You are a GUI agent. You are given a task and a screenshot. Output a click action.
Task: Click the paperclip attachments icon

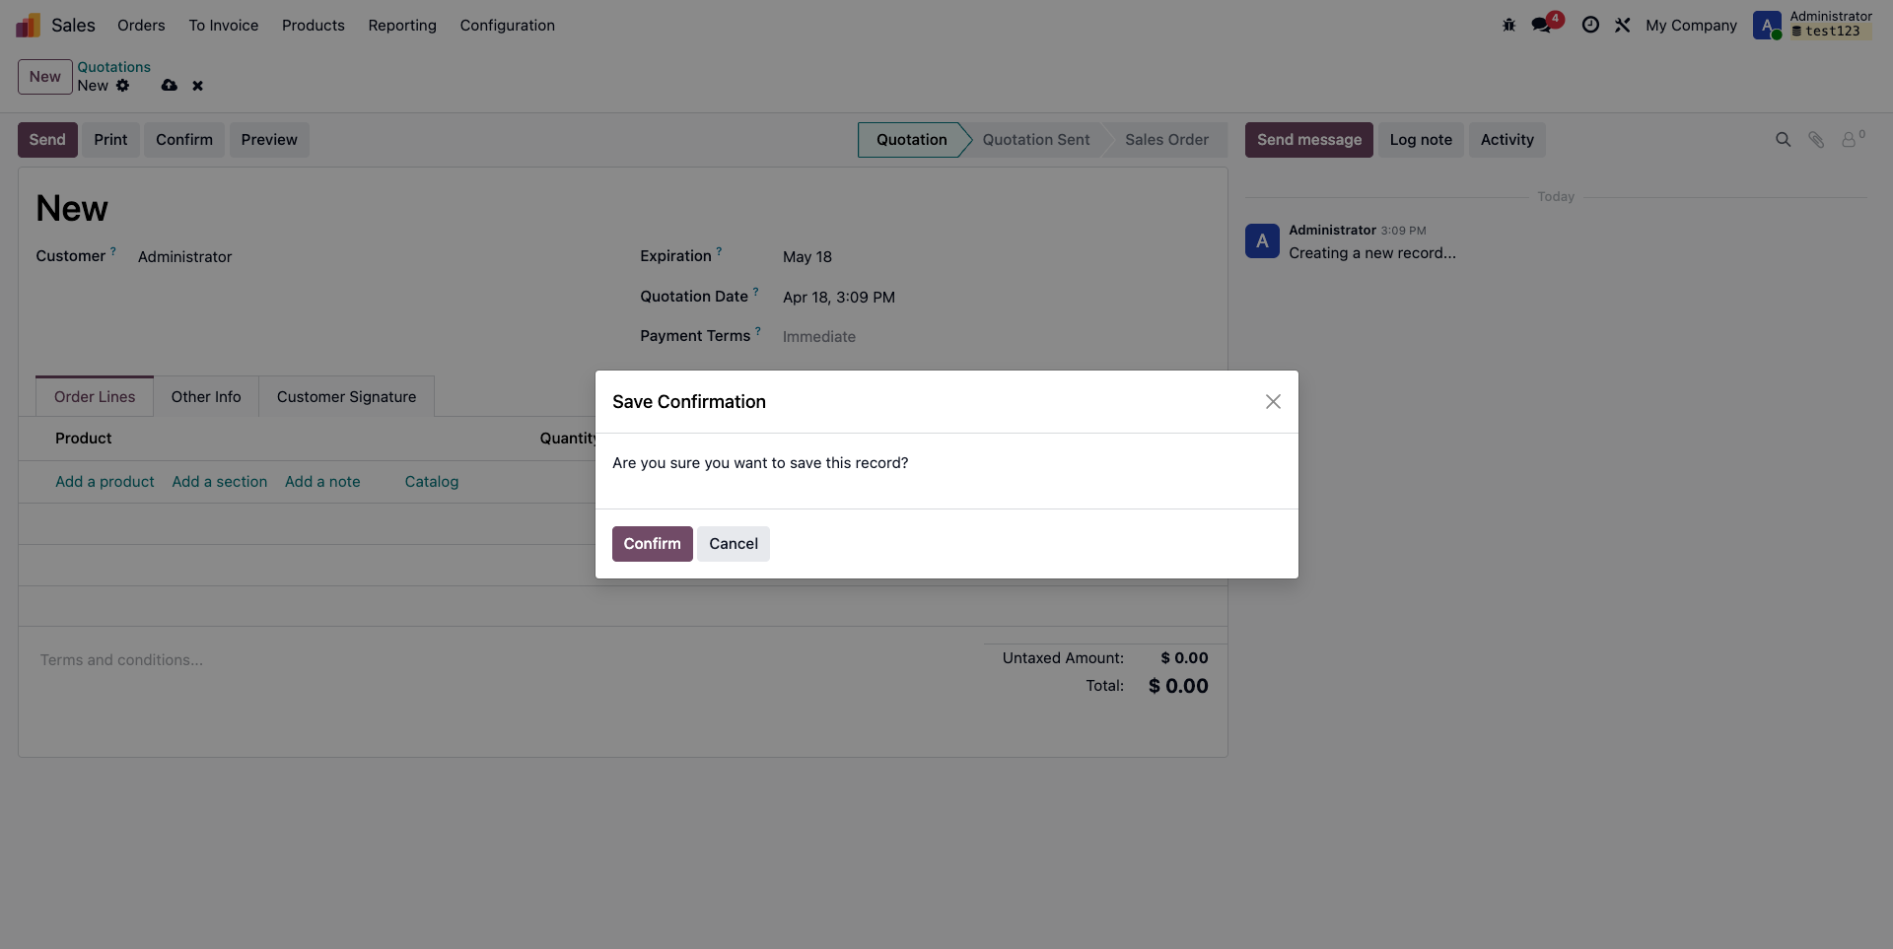pyautogui.click(x=1816, y=140)
